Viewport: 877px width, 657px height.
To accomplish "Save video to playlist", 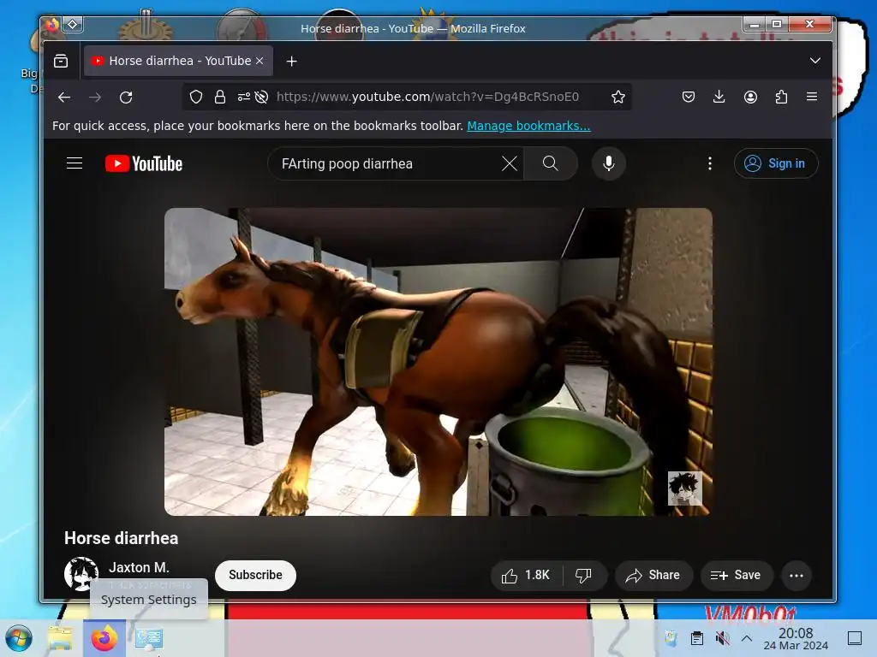I will [737, 576].
